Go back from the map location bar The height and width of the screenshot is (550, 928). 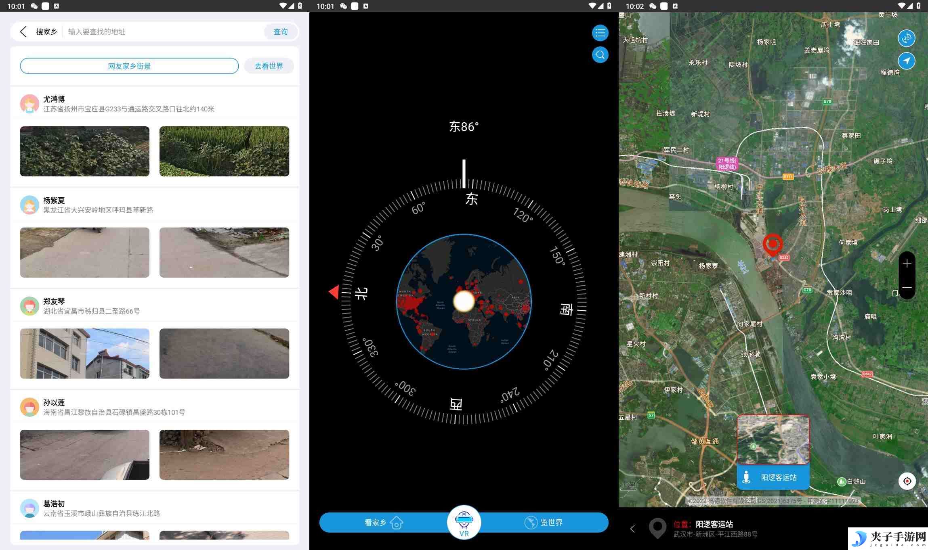(633, 529)
